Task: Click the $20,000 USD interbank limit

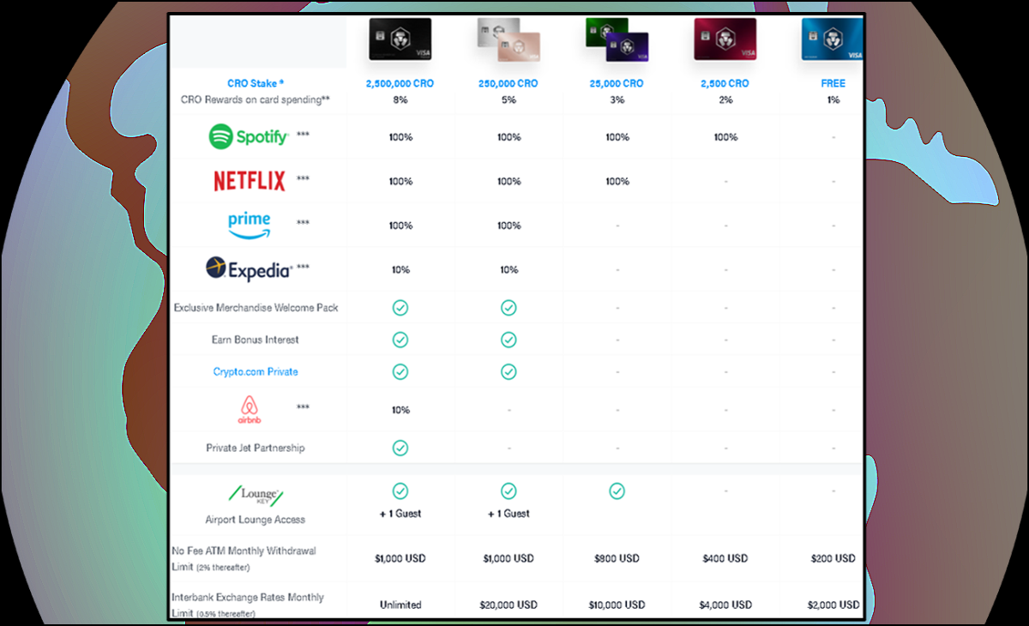Action: pyautogui.click(x=508, y=605)
